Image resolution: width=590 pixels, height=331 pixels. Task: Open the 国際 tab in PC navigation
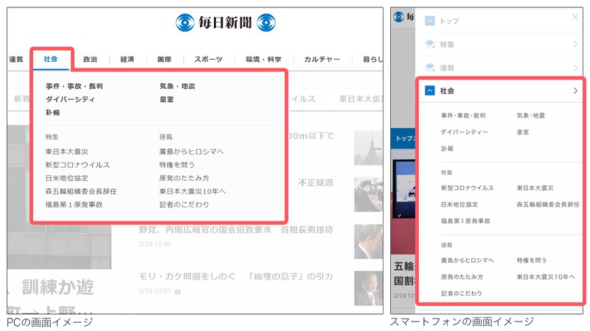click(164, 60)
